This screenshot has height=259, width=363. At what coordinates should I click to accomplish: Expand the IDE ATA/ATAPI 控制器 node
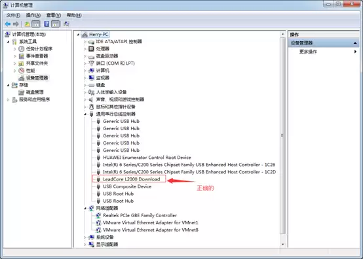(85, 42)
